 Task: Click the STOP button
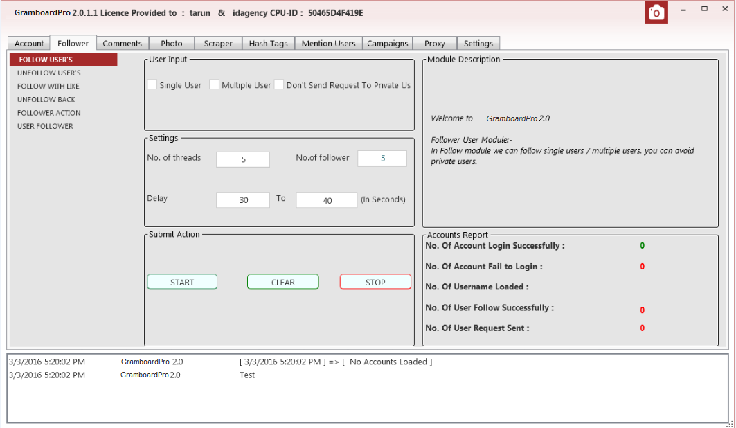375,282
